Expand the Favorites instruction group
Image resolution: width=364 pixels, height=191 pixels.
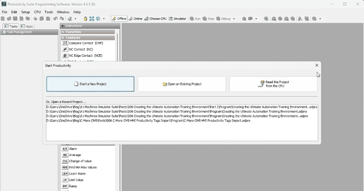(63, 32)
